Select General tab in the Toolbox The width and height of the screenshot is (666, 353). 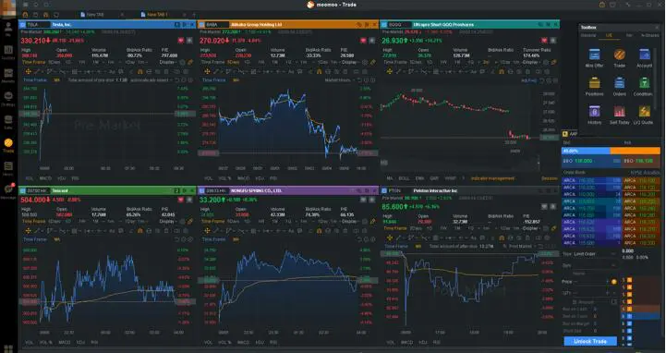[x=588, y=36]
